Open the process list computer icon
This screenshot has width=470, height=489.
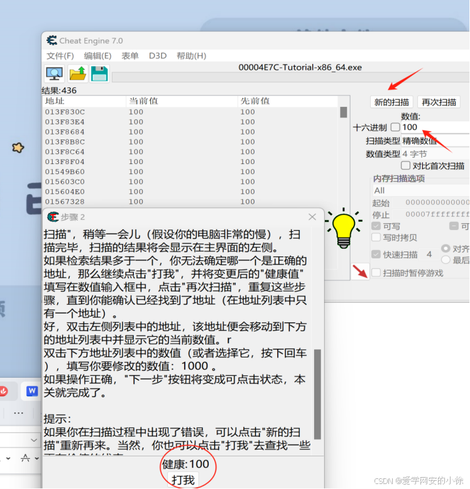click(55, 74)
